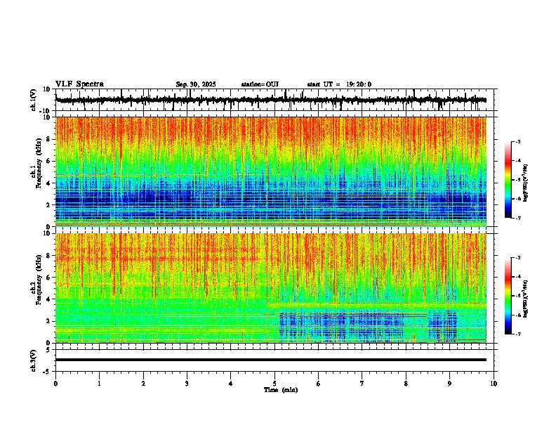Click the ch.1 PSD color scale bar
The image size is (556, 430).
tap(508, 180)
